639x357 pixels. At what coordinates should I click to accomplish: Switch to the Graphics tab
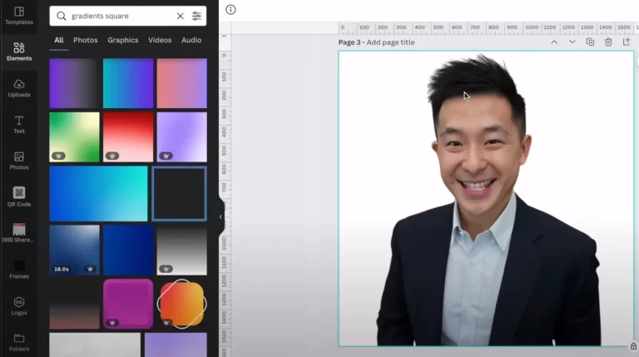pyautogui.click(x=122, y=40)
